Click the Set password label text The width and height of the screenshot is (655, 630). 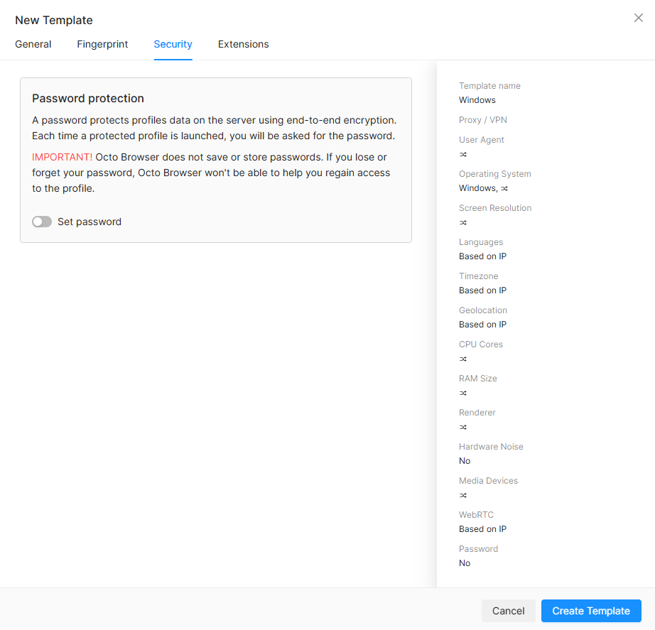click(90, 222)
